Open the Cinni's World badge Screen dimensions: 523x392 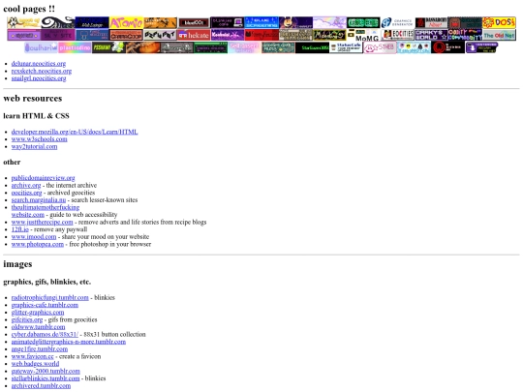pos(432,35)
